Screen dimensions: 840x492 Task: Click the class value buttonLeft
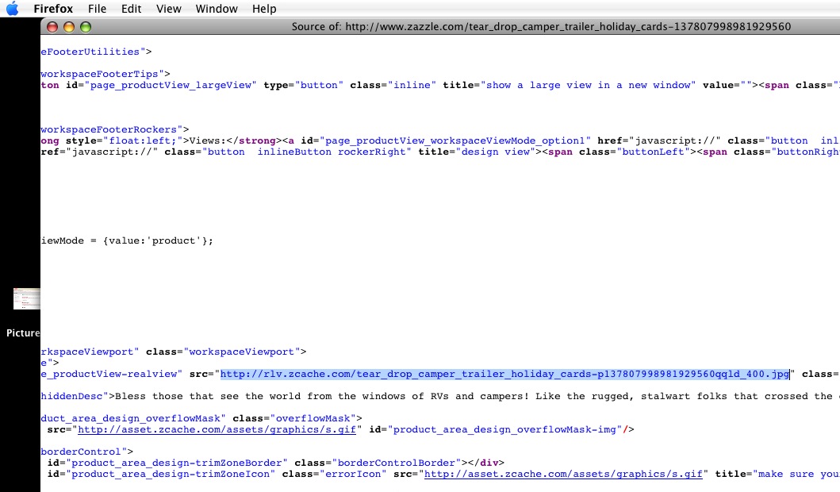tap(653, 152)
